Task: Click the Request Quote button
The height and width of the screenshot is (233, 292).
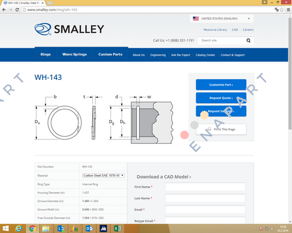Action: 221,98
